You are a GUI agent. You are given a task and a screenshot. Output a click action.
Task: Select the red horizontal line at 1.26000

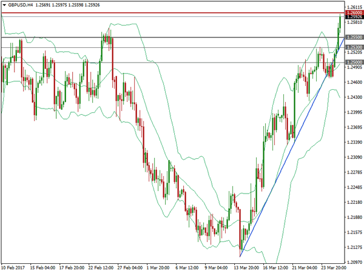[x=173, y=13]
